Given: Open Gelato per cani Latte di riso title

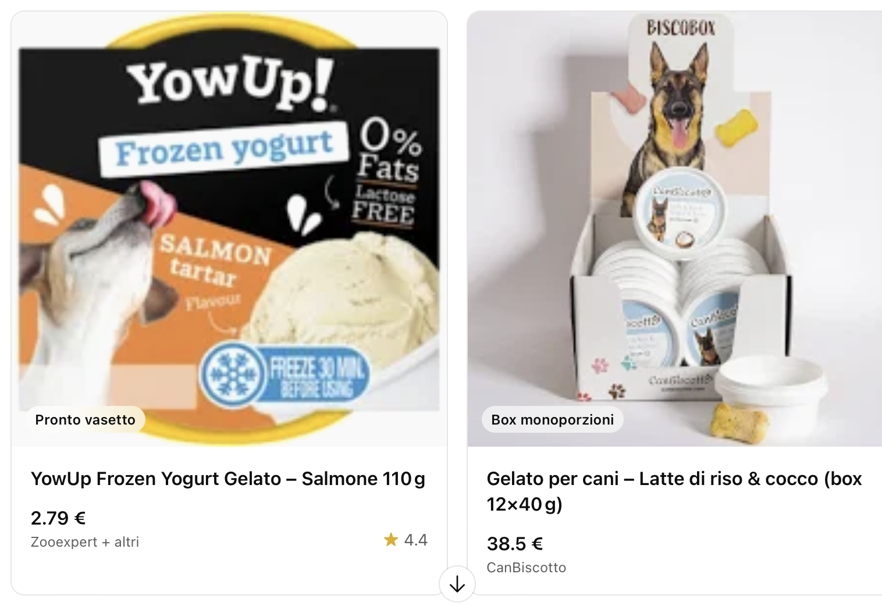Looking at the screenshot, I should [x=674, y=491].
